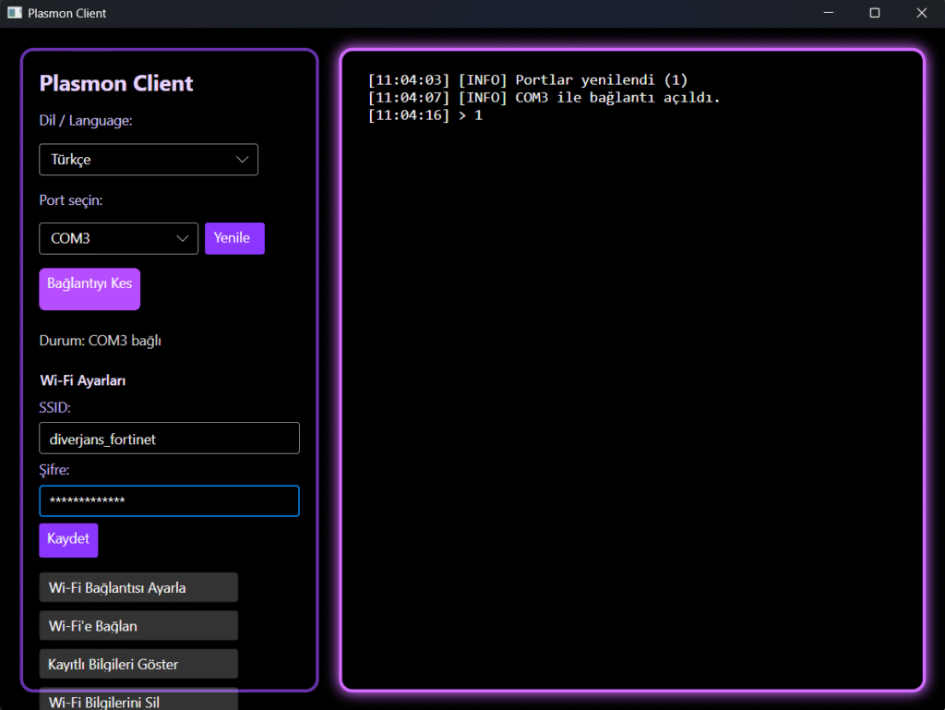Click the Plasmon Client title bar icon

[x=15, y=13]
